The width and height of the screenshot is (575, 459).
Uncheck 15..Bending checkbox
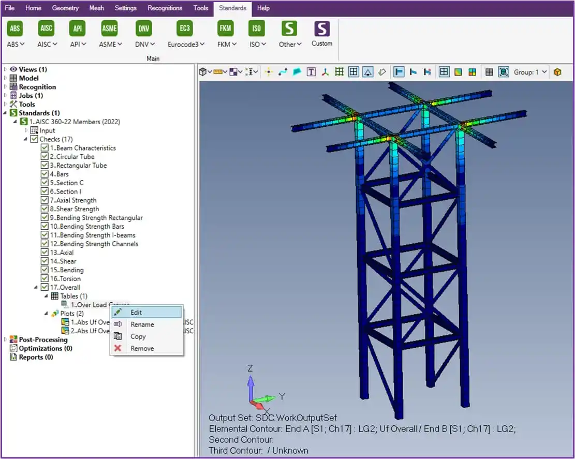click(x=45, y=270)
